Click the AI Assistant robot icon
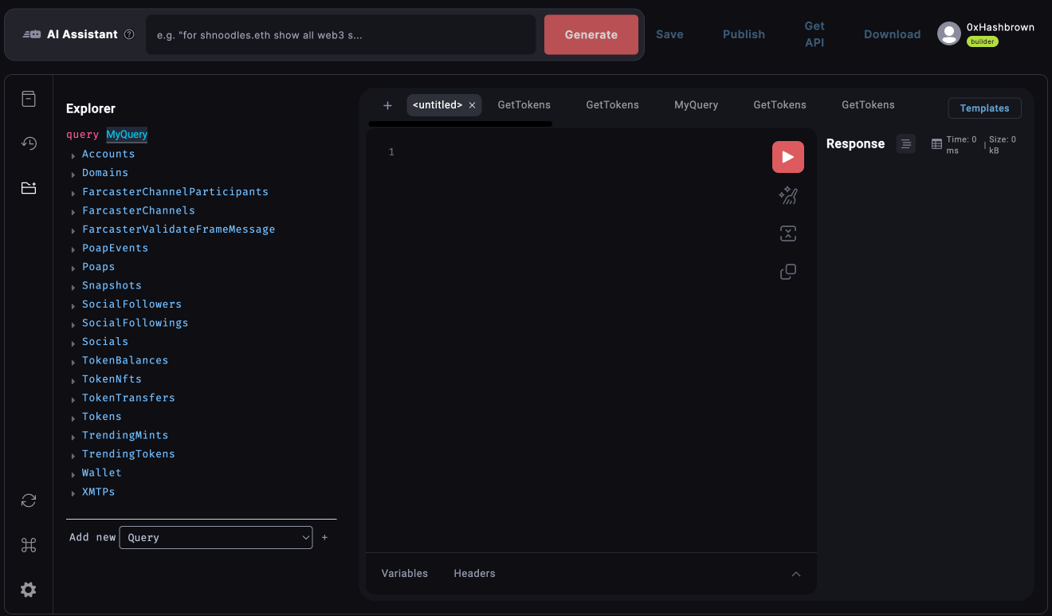Screen dimensions: 1052x616 (x=32, y=34)
